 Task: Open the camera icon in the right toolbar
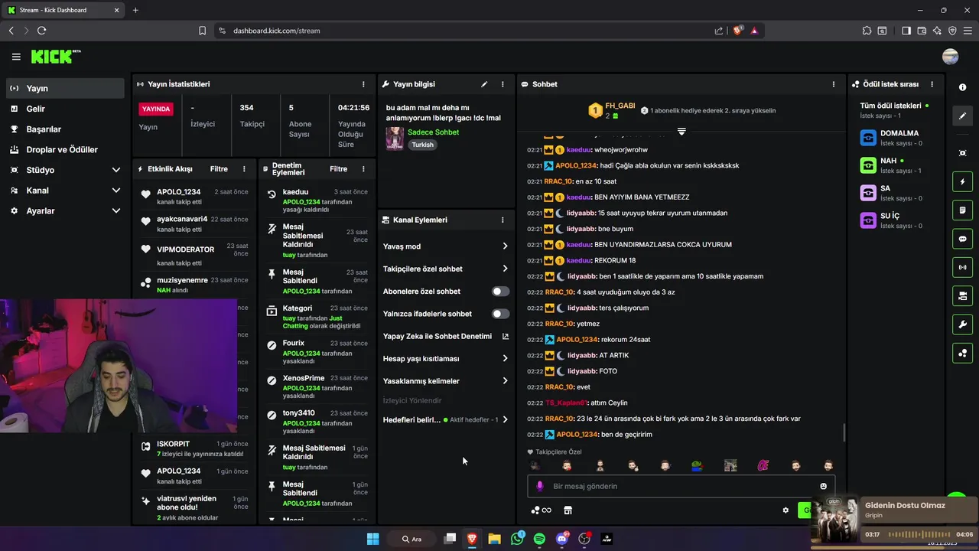[x=962, y=295]
